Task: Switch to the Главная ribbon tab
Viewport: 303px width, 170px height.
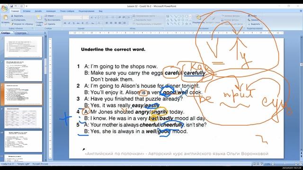Action: click(x=15, y=11)
